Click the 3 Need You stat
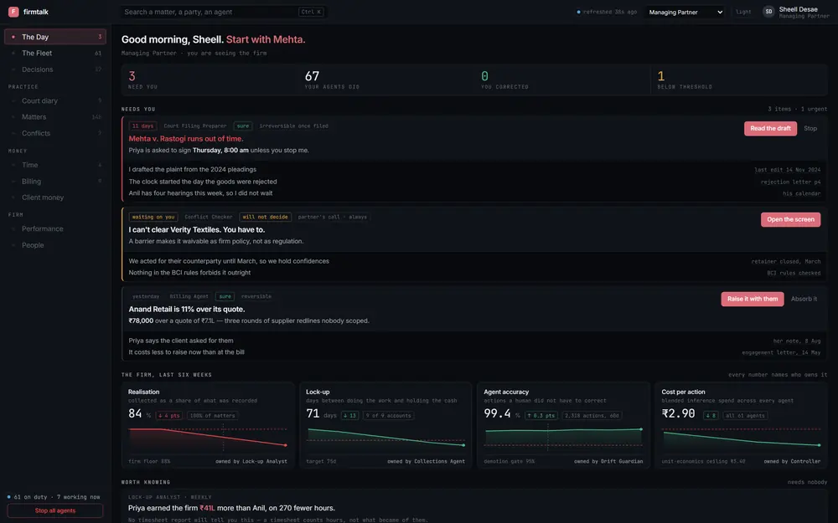Viewport: 838px width, 523px height. [x=209, y=80]
